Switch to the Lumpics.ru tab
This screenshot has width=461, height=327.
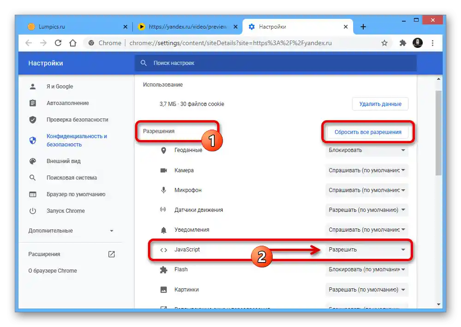tap(77, 27)
